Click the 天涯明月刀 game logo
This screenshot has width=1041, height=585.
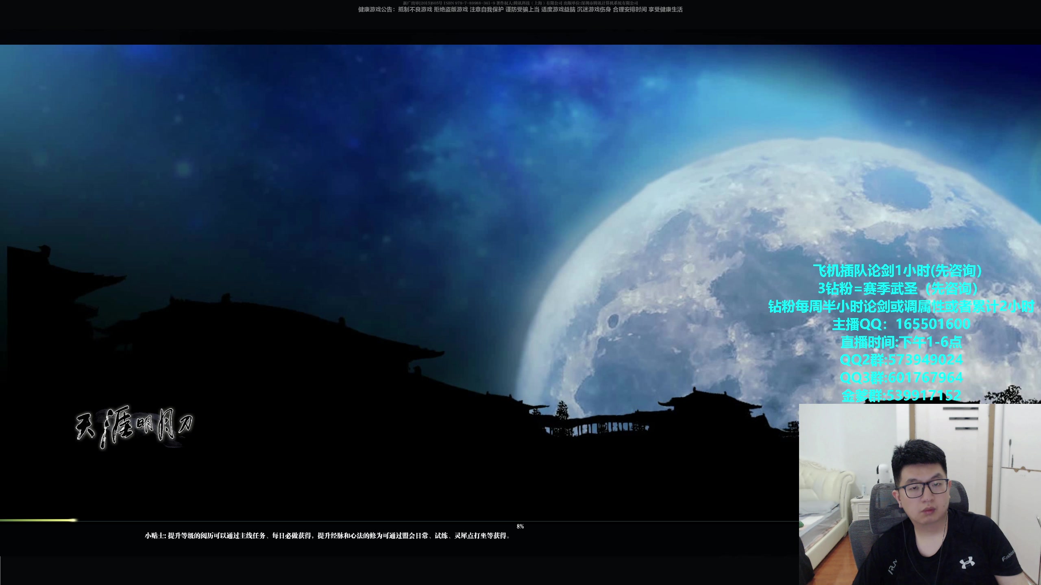point(134,427)
